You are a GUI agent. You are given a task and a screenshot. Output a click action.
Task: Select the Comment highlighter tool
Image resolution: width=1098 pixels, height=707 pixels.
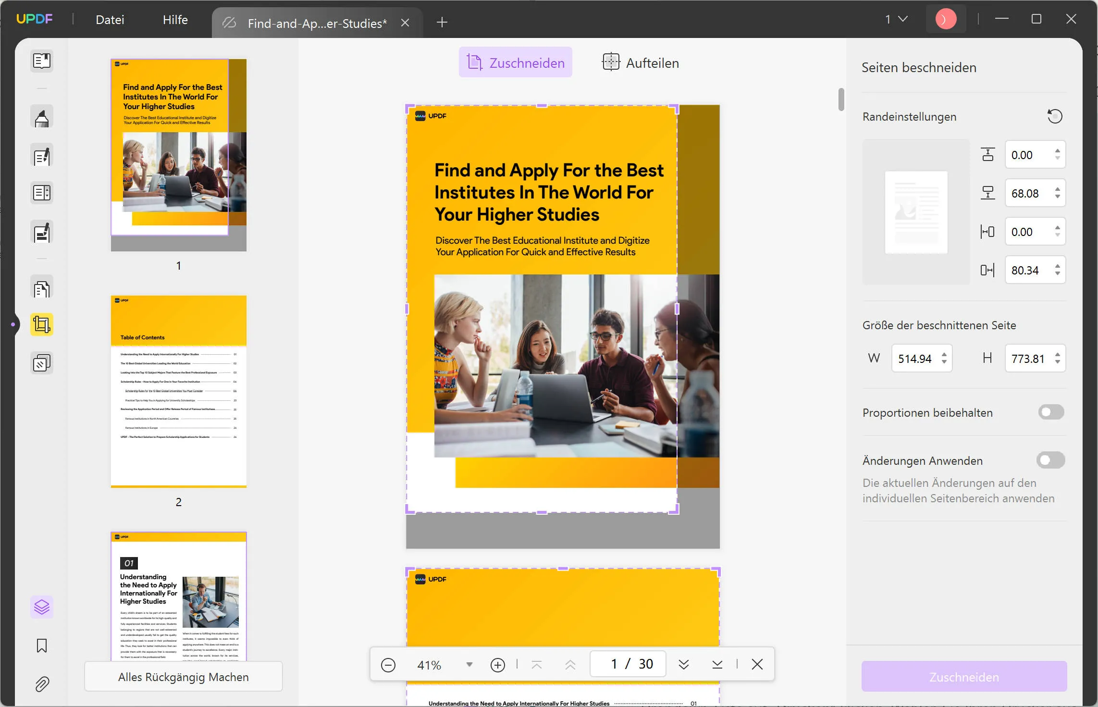click(42, 117)
